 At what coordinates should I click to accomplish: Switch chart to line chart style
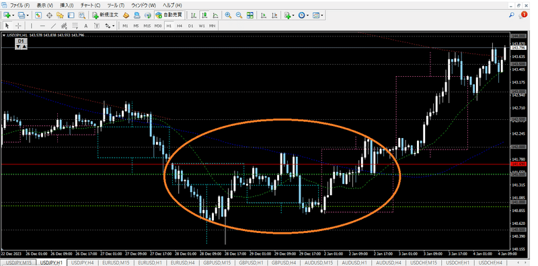pyautogui.click(x=216, y=15)
